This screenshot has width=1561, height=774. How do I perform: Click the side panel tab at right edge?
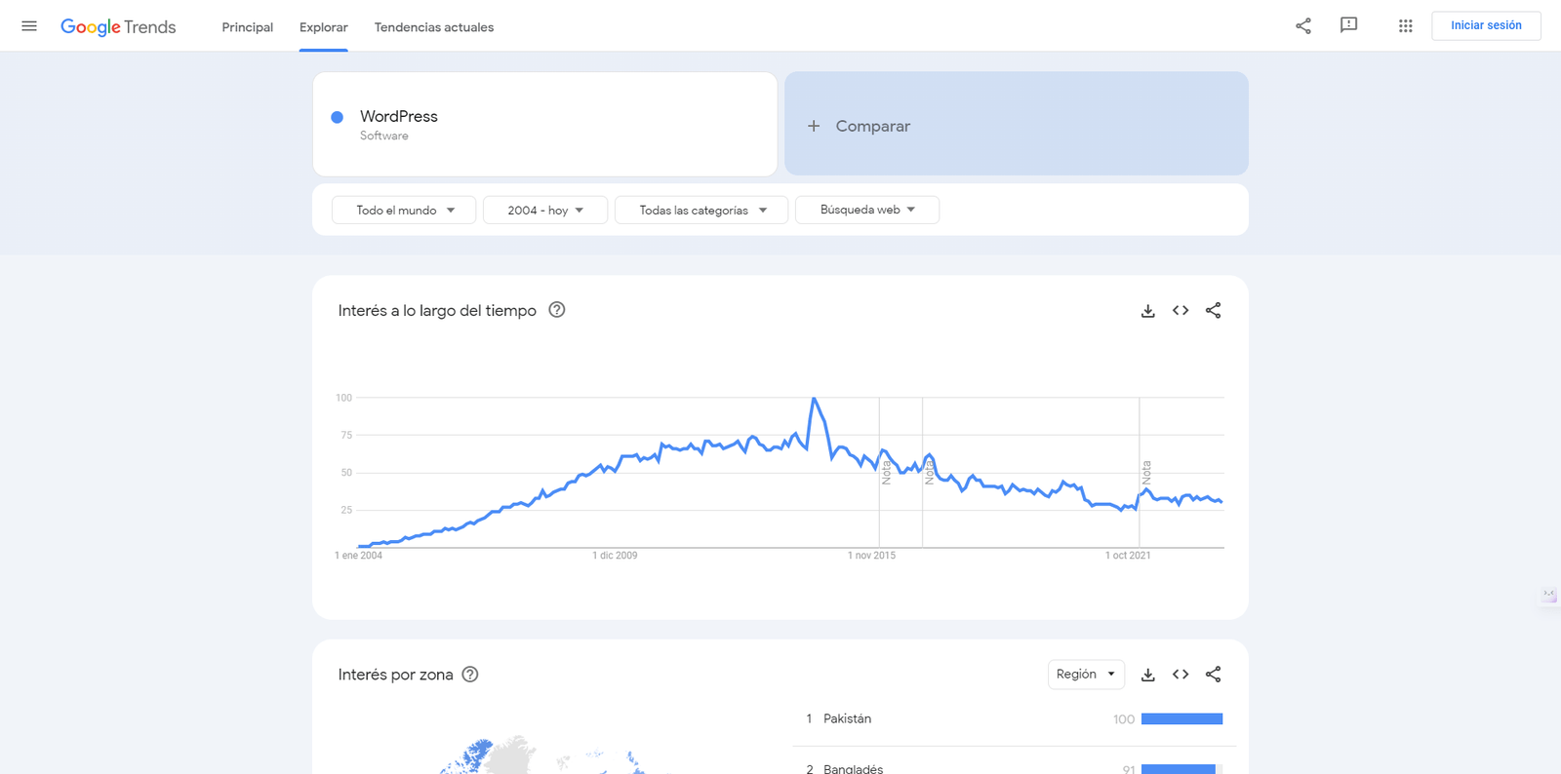click(x=1549, y=596)
